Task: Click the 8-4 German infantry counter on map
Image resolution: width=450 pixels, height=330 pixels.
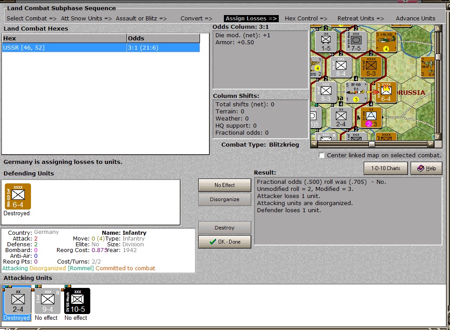Action: click(341, 67)
